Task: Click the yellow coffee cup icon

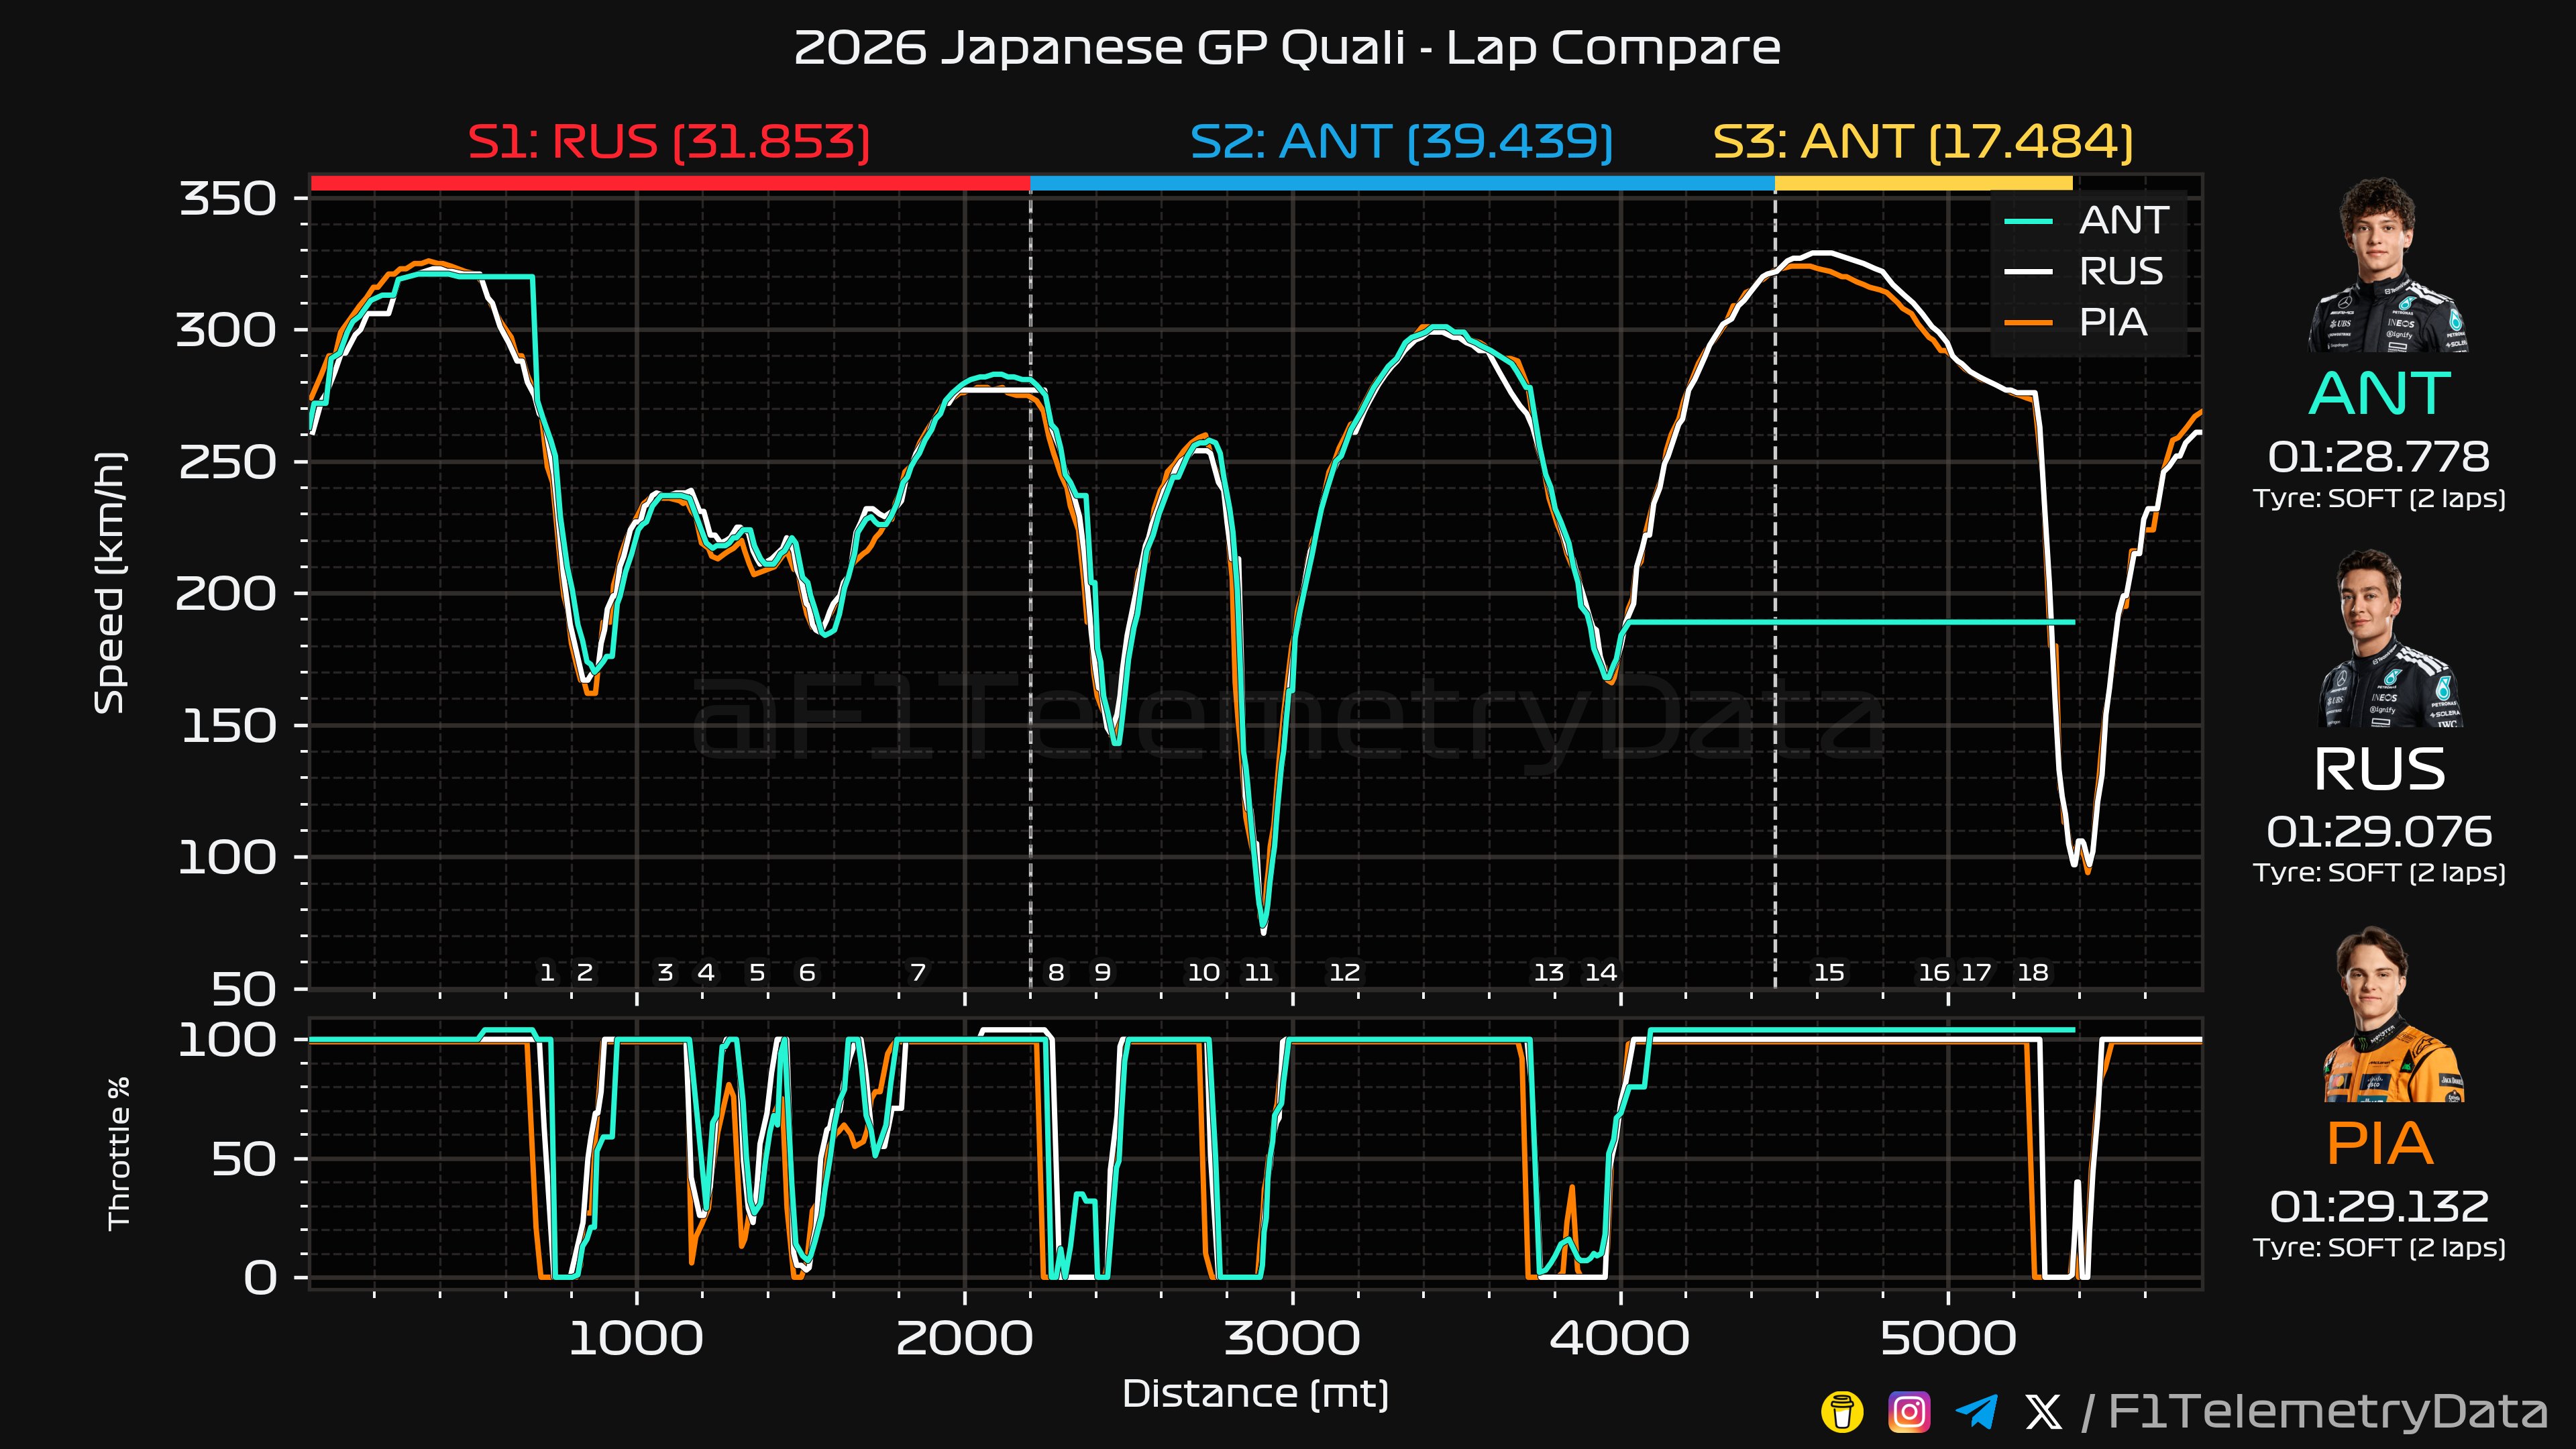Action: click(x=1842, y=1412)
